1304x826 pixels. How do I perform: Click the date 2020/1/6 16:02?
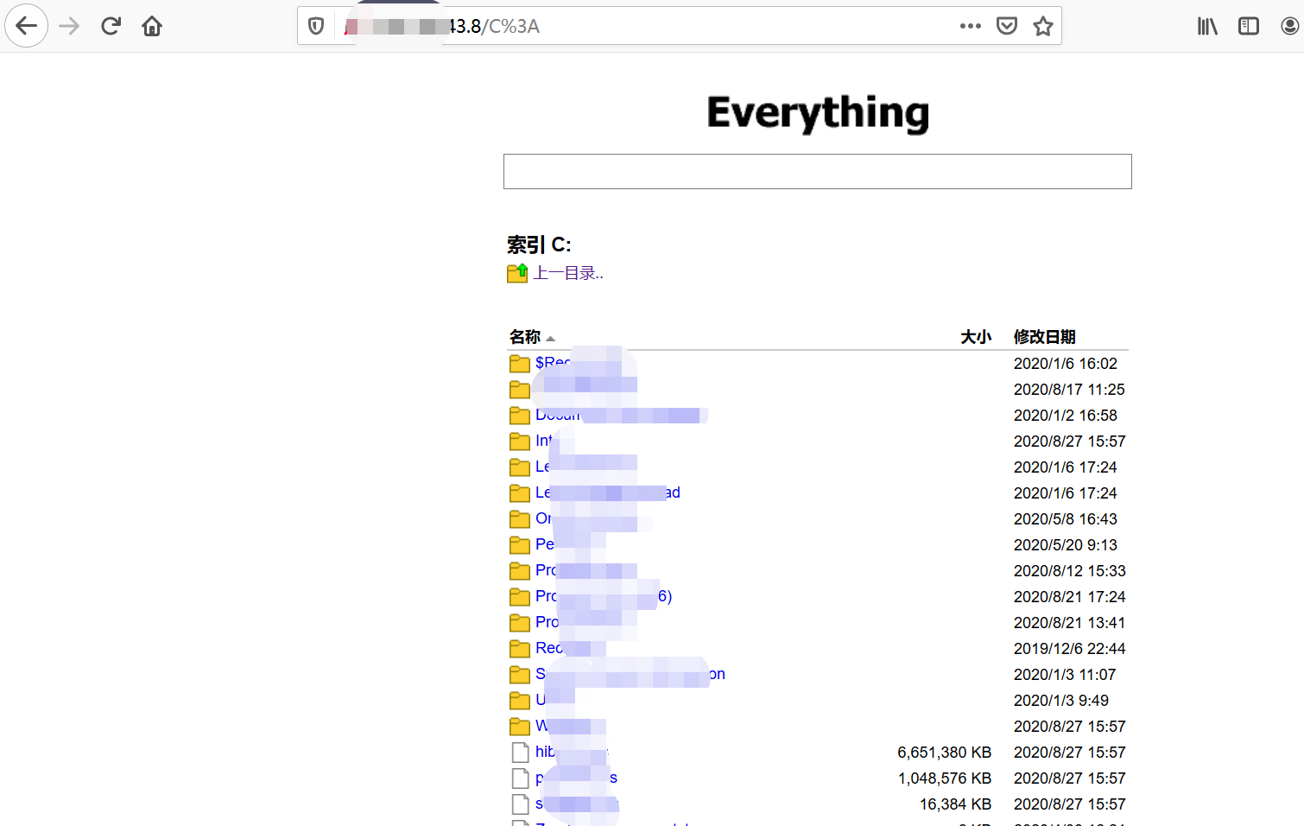point(1066,364)
